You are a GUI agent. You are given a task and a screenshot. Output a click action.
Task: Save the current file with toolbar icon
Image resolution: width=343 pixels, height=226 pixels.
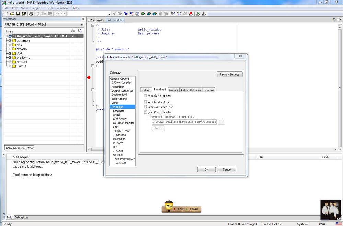[x=18, y=14]
